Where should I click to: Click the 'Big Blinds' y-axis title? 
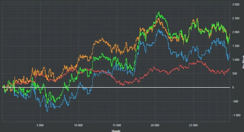pos(243,62)
